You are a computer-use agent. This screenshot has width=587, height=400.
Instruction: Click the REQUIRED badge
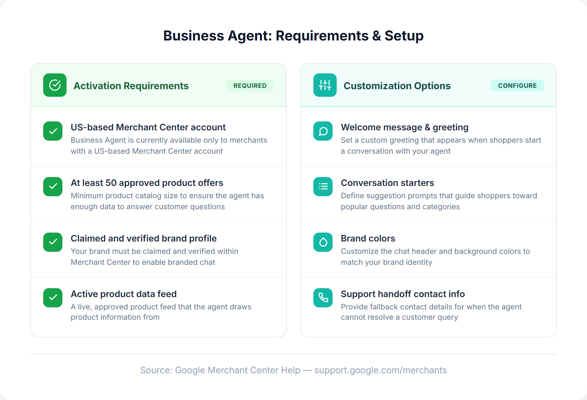[250, 85]
